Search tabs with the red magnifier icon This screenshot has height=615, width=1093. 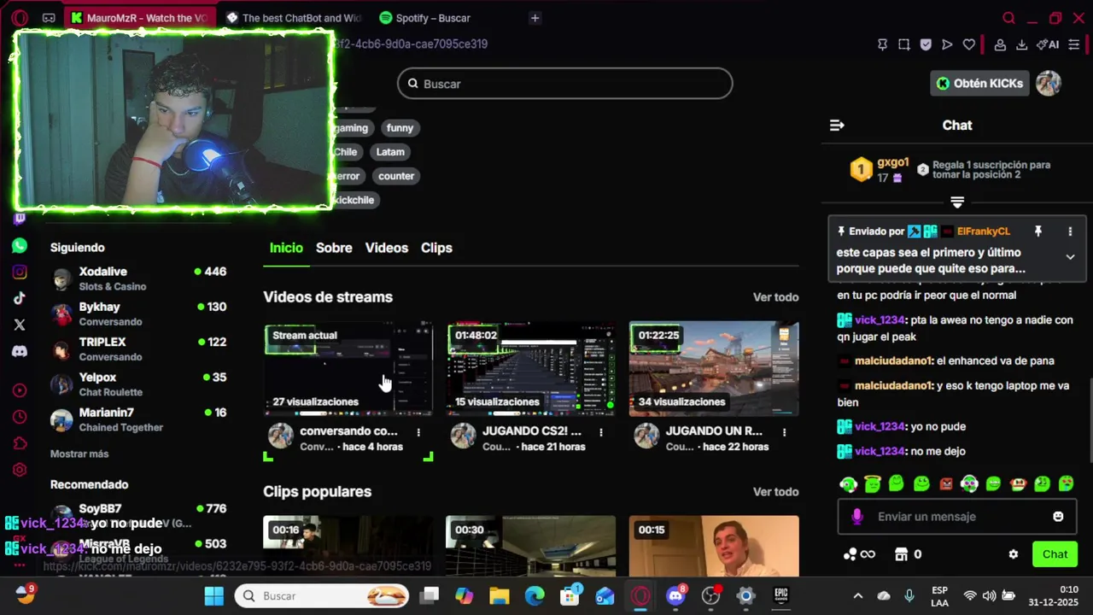(1008, 18)
